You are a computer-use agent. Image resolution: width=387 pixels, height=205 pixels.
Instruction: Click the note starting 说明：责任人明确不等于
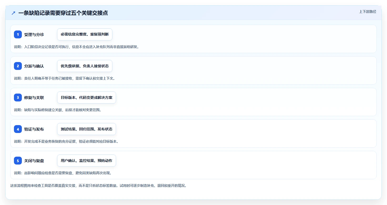pyautogui.click(x=64, y=78)
